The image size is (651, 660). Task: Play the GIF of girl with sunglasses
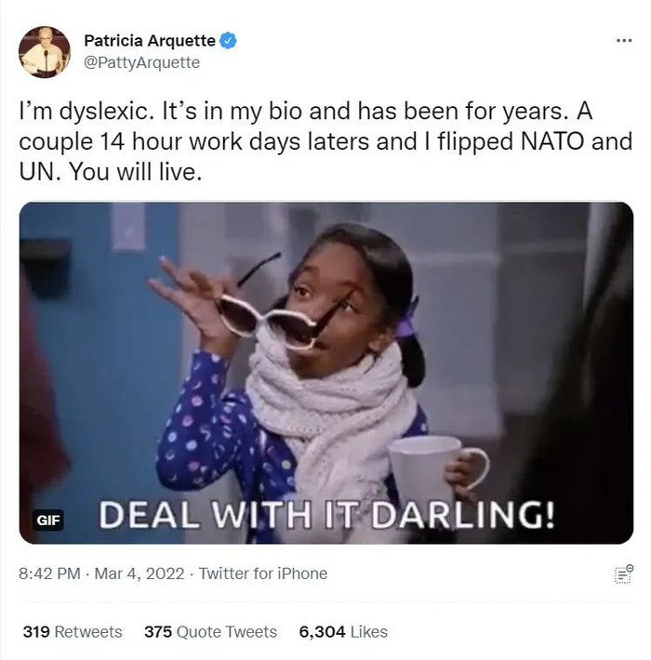pos(325,373)
